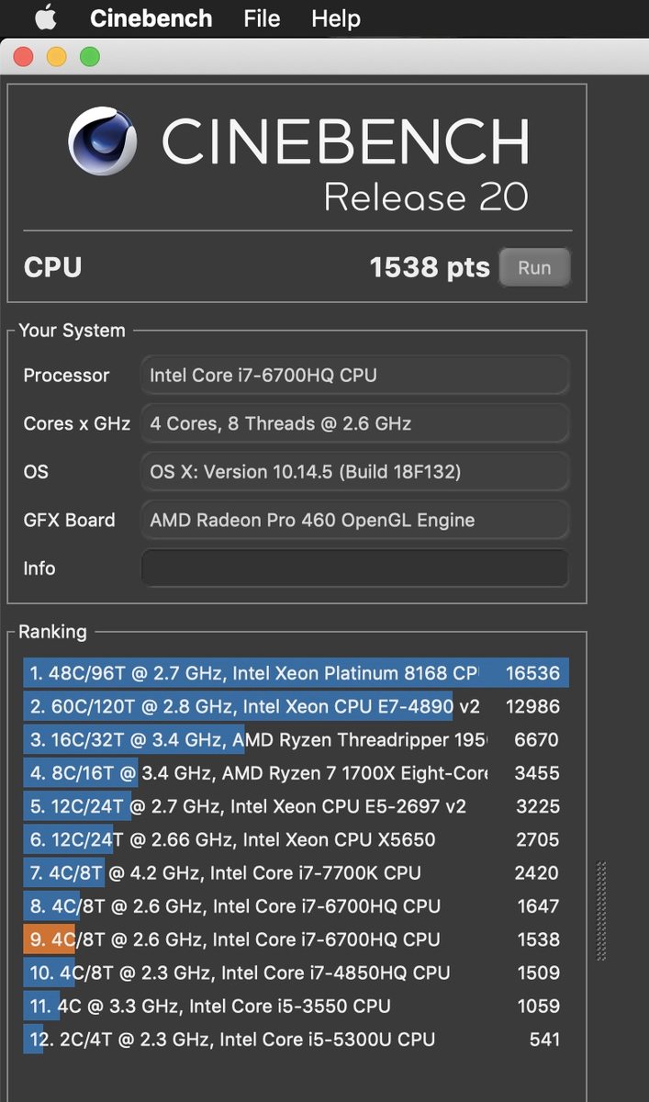Image resolution: width=649 pixels, height=1102 pixels.
Task: Click the green zoom window button
Action: pos(89,57)
